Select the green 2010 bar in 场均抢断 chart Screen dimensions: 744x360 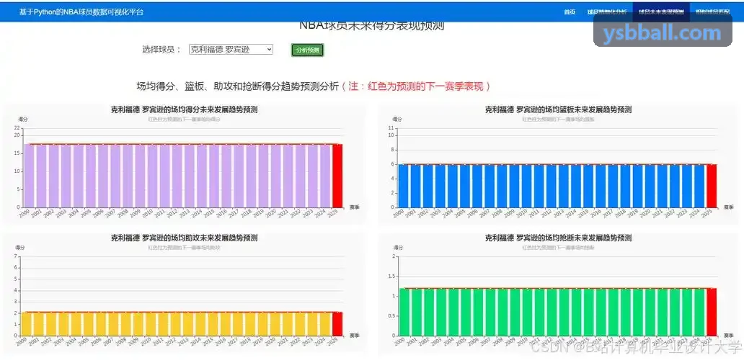(527, 312)
